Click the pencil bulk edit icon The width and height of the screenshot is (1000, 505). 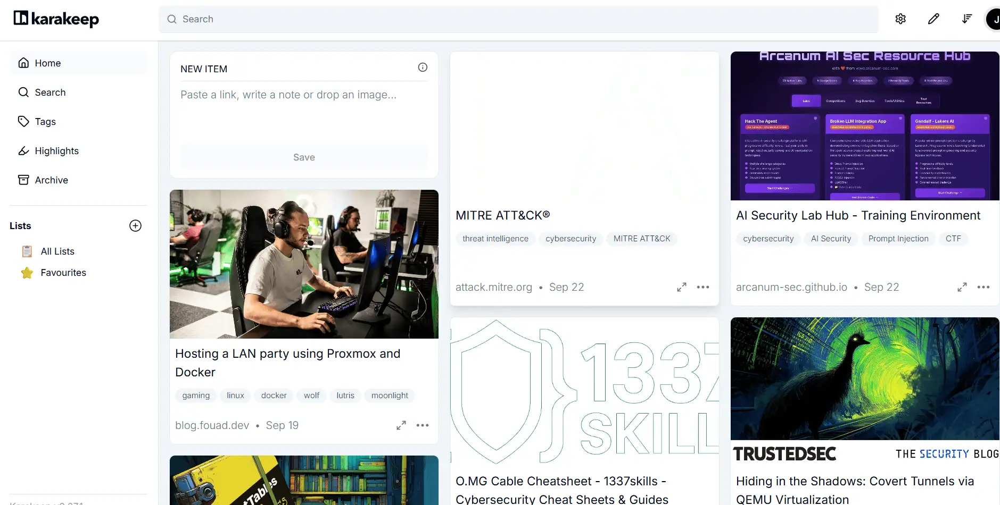(x=933, y=19)
